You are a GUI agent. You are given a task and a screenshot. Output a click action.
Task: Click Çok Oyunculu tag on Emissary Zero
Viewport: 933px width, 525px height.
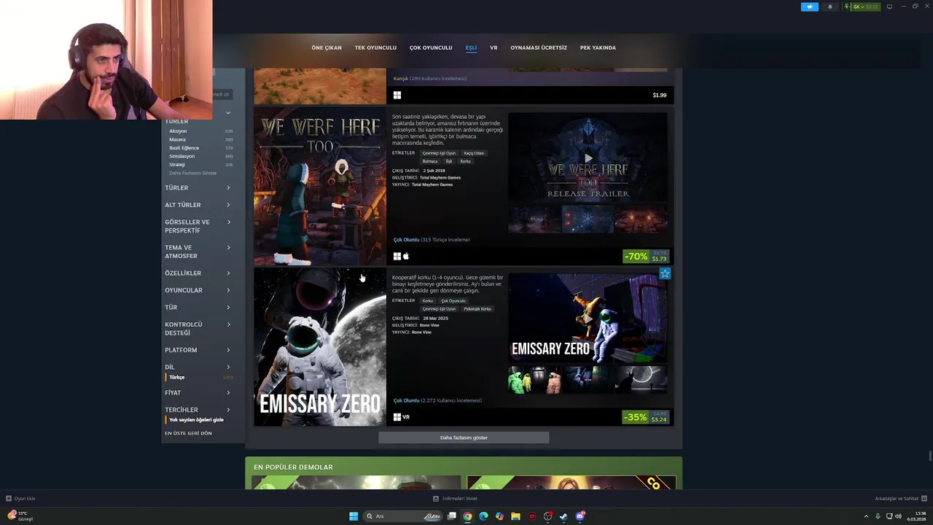point(453,300)
